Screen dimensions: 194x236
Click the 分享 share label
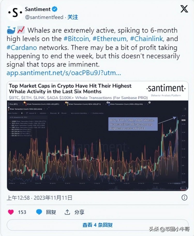tap(79, 212)
